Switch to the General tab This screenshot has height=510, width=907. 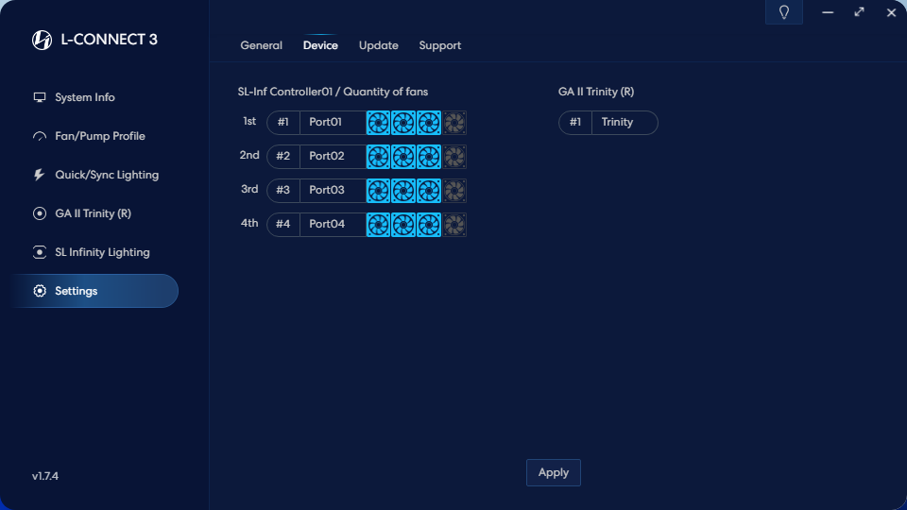262,45
